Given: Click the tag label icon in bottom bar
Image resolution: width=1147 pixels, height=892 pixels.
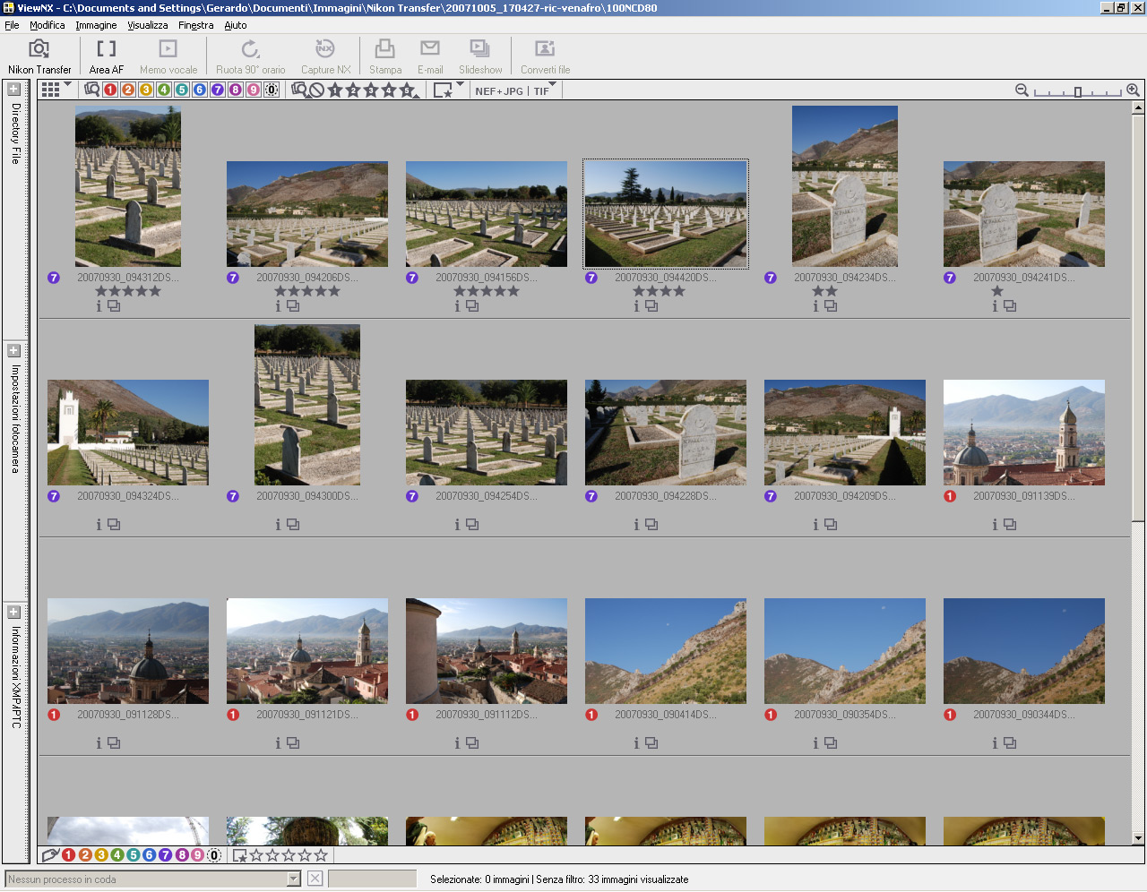Looking at the screenshot, I should pyautogui.click(x=50, y=855).
